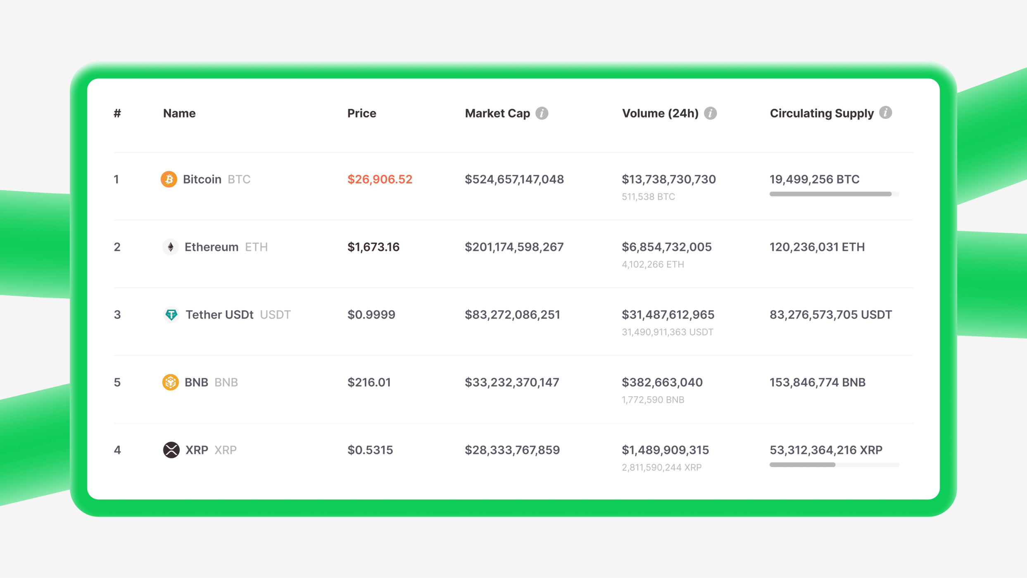Image resolution: width=1027 pixels, height=578 pixels.
Task: Click Ethereum volume $6,854,732,005
Action: (x=667, y=247)
